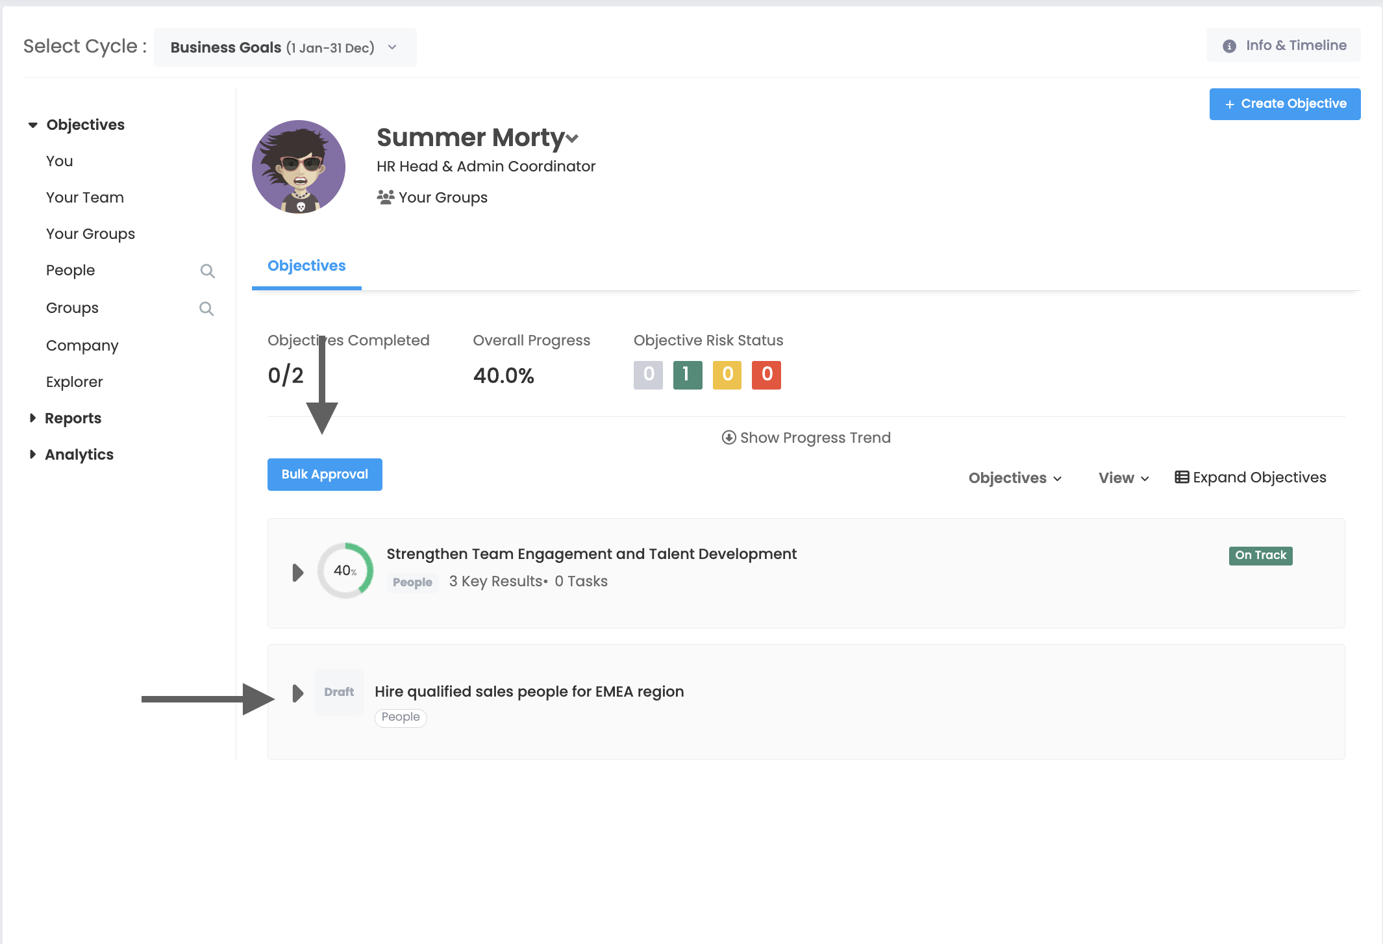Open the Objectives filter dropdown
Image resolution: width=1383 pixels, height=944 pixels.
(1015, 478)
